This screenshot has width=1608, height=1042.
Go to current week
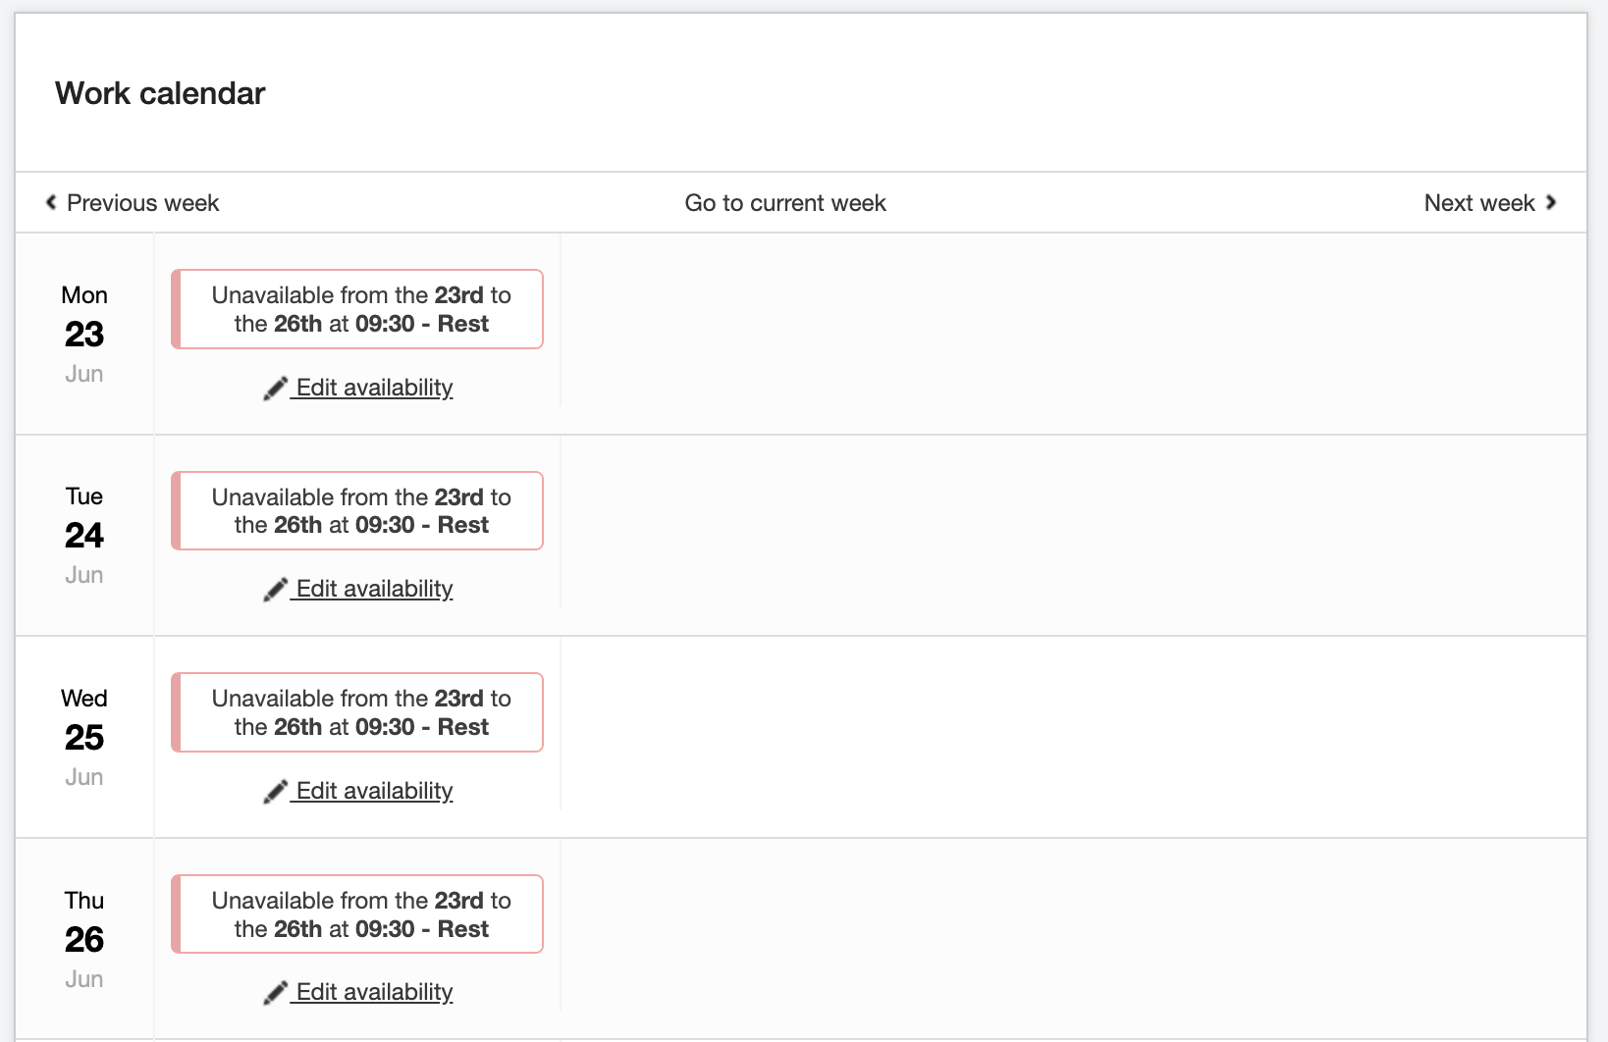(785, 203)
